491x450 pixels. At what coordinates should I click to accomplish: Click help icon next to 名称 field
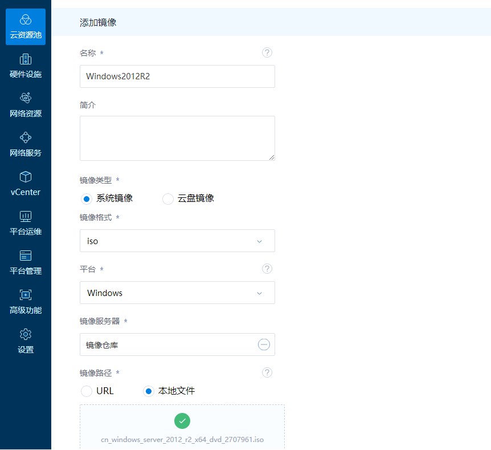[x=267, y=52]
